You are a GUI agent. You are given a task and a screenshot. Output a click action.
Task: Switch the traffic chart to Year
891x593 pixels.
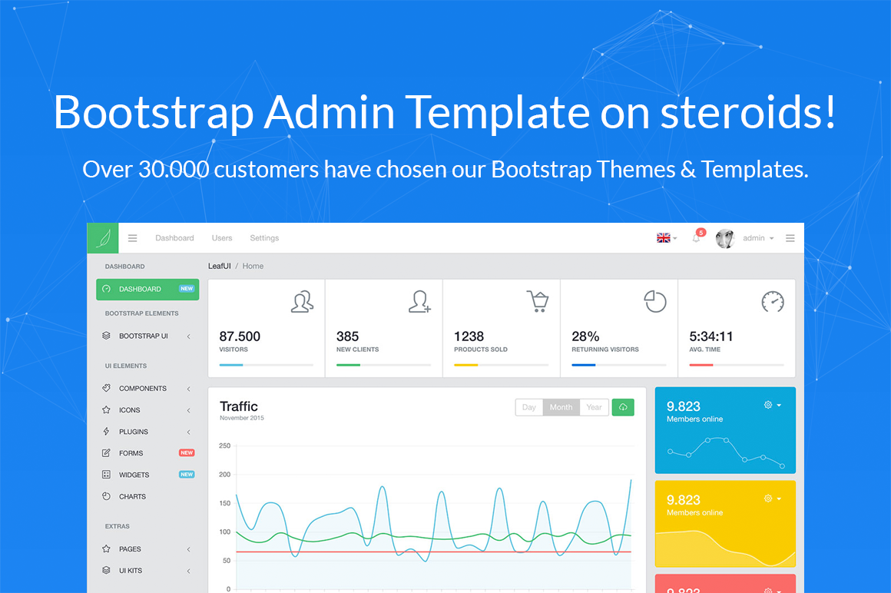coord(594,407)
